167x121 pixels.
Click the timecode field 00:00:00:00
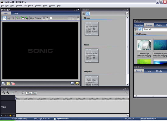tap(31, 93)
